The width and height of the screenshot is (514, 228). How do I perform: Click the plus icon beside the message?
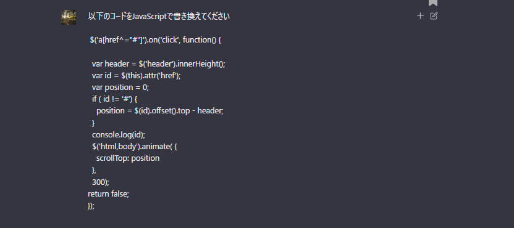[420, 15]
